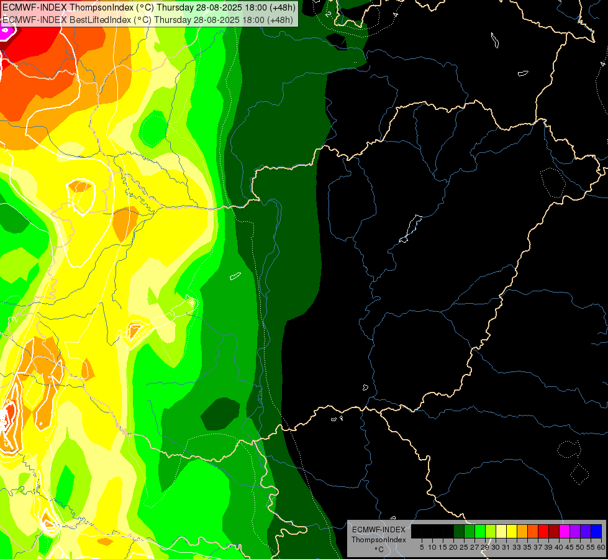The image size is (608, 559).
Task: Click the black swatch between 15 and 20
Action: point(448,531)
